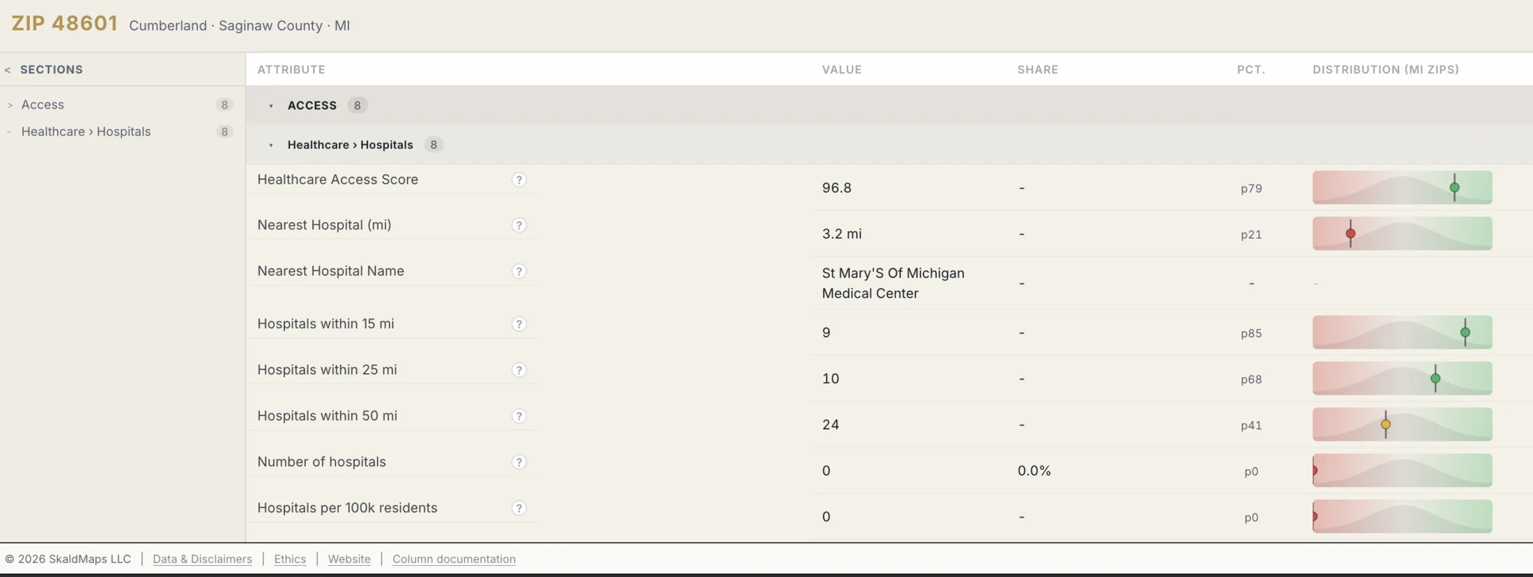The image size is (1533, 577).
Task: Open help icon for Healthcare Access Score
Action: pyautogui.click(x=518, y=180)
